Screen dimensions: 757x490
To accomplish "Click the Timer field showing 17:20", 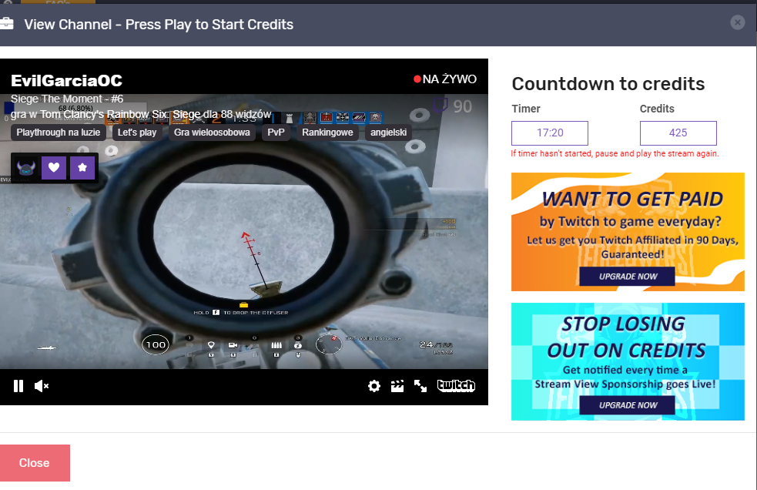I will (x=550, y=133).
